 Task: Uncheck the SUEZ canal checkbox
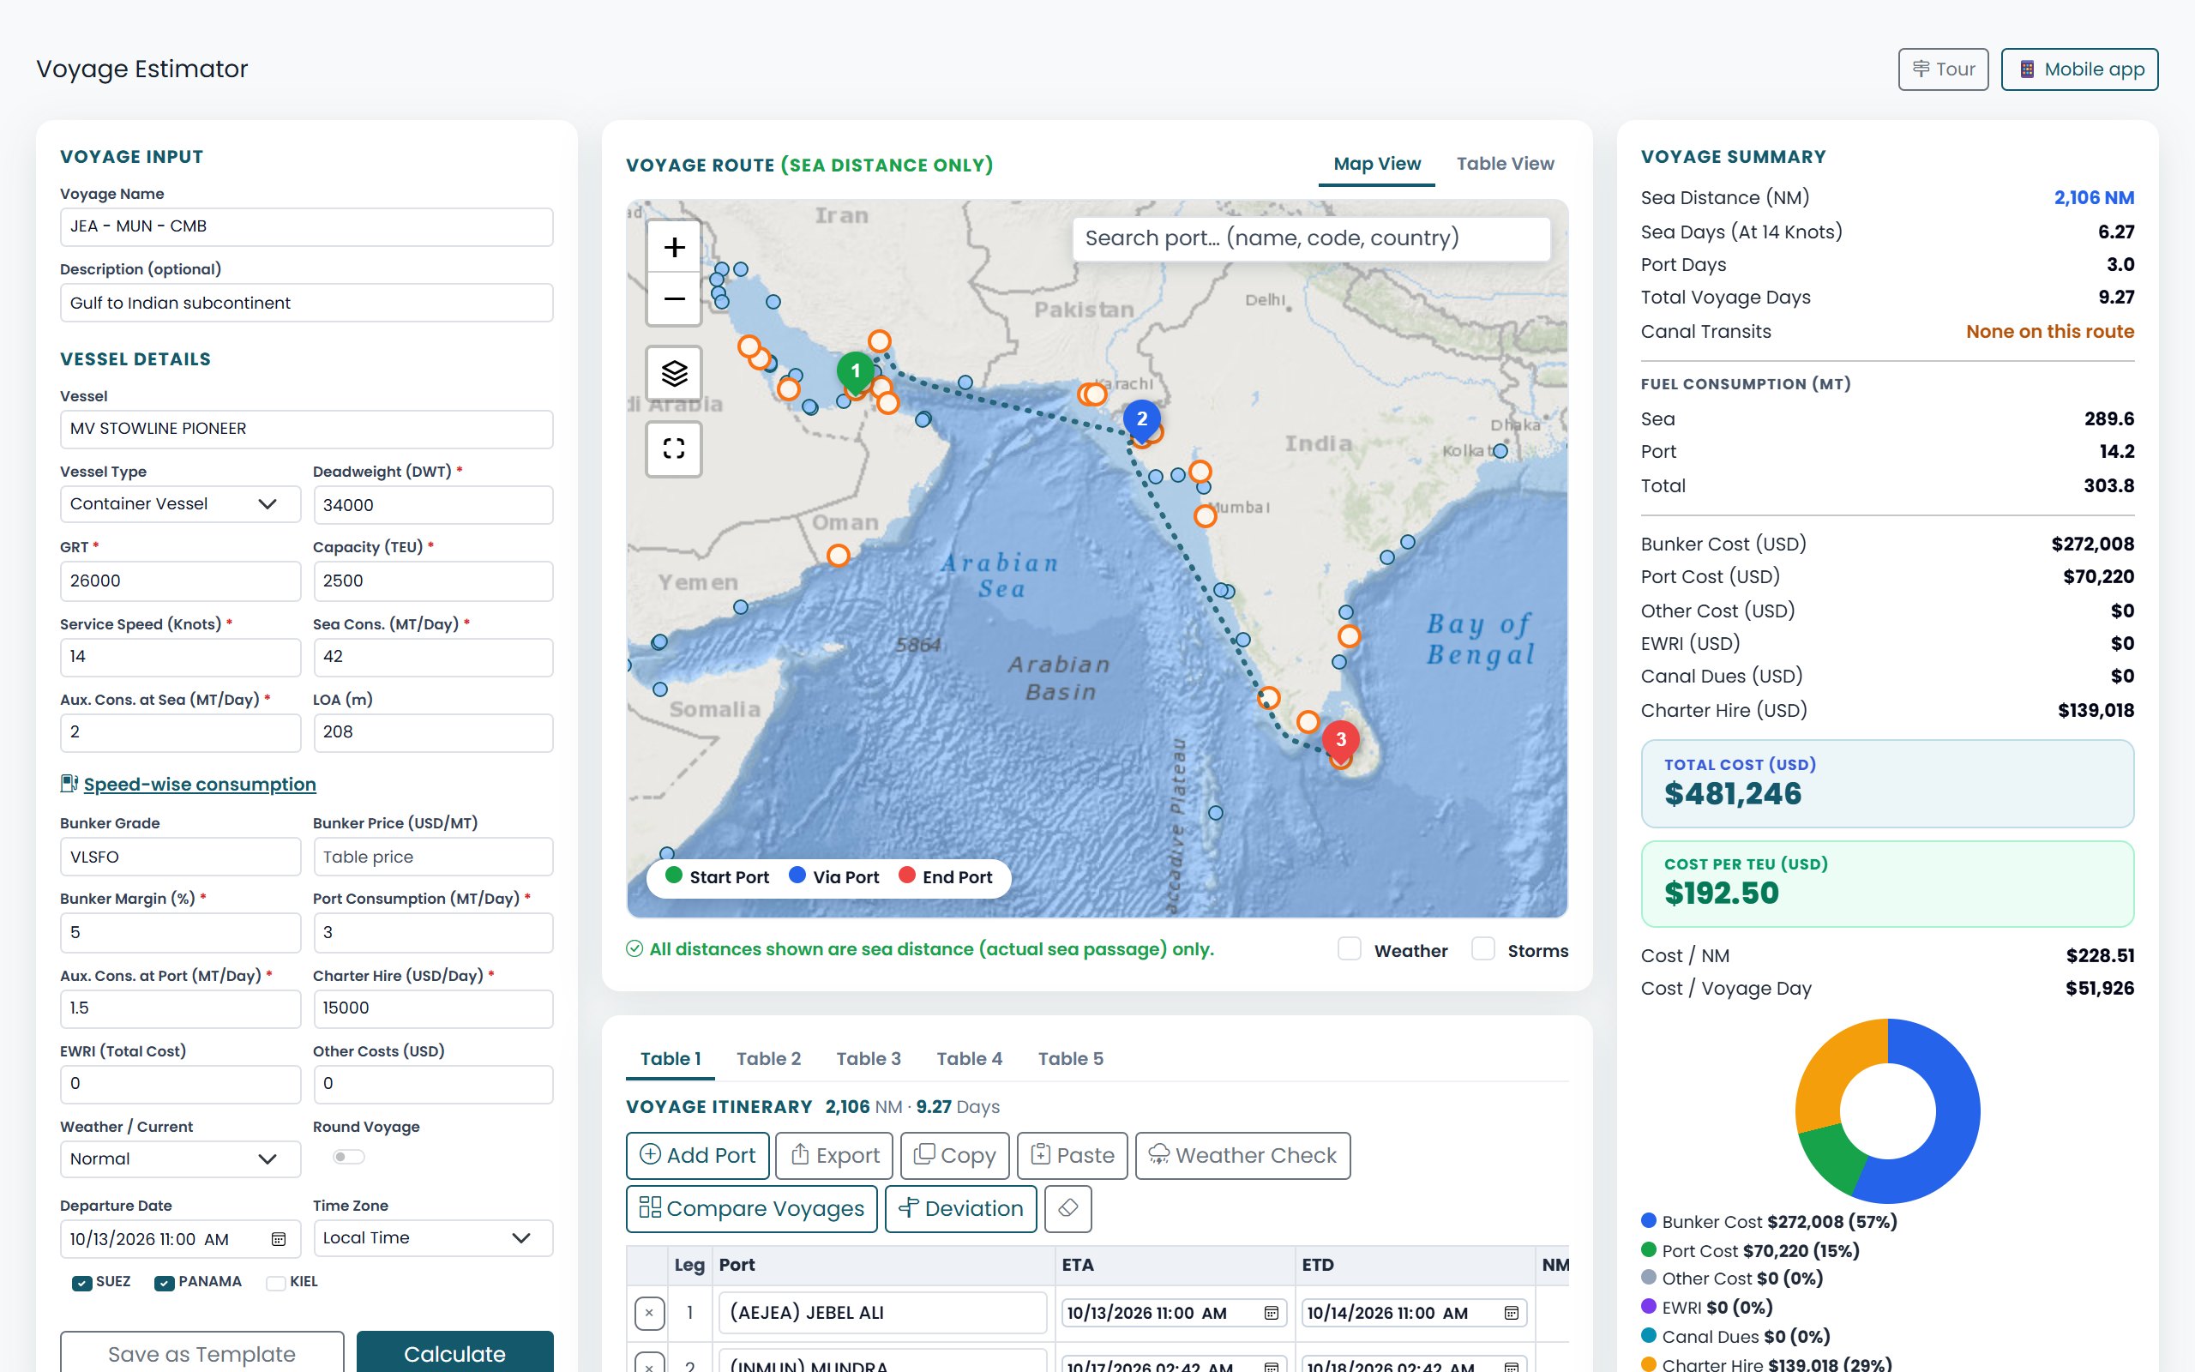pos(81,1282)
